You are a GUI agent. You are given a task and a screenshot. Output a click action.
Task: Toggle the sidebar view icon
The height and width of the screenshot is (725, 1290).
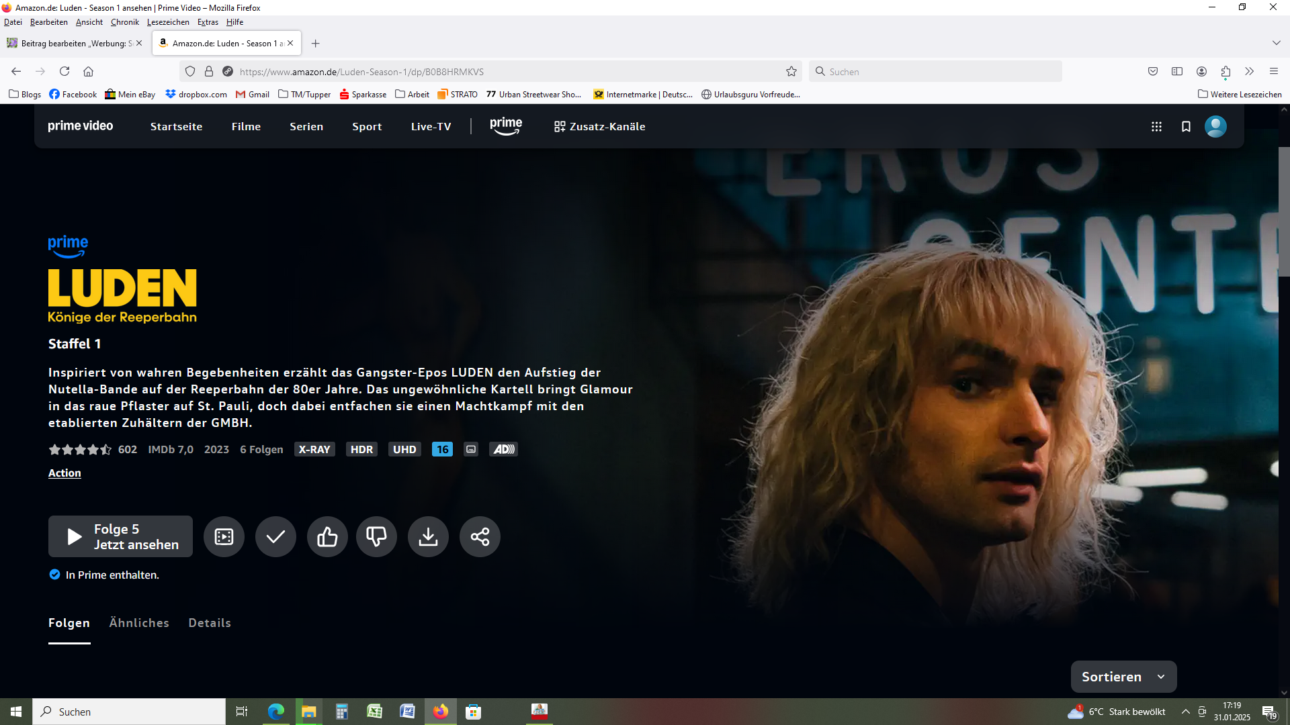tap(1177, 71)
